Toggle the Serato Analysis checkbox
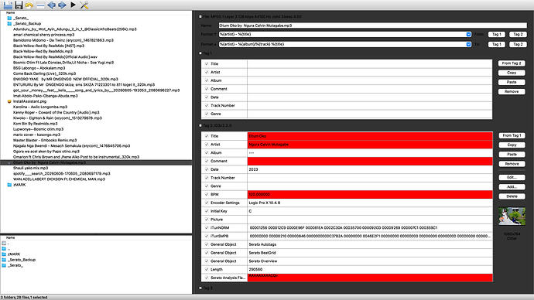 (207, 278)
